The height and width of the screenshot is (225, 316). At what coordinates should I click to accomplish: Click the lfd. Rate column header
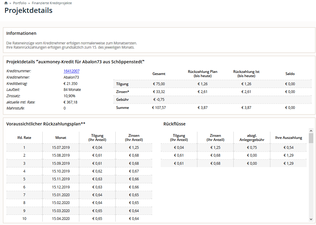coord(24,138)
